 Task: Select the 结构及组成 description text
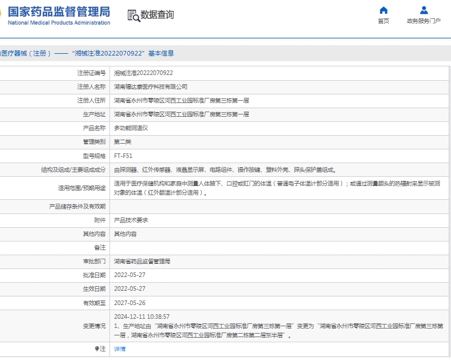tap(225, 170)
